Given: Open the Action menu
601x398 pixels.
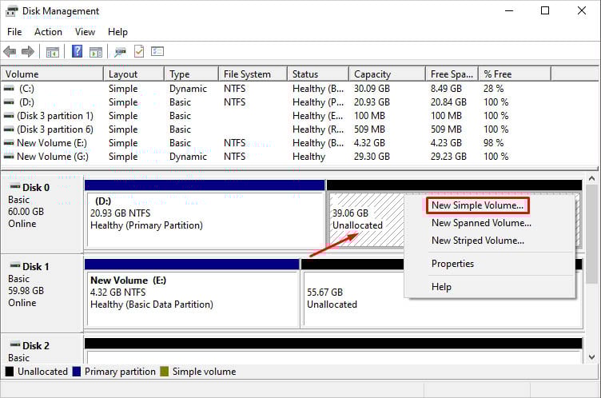Looking at the screenshot, I should tap(48, 32).
